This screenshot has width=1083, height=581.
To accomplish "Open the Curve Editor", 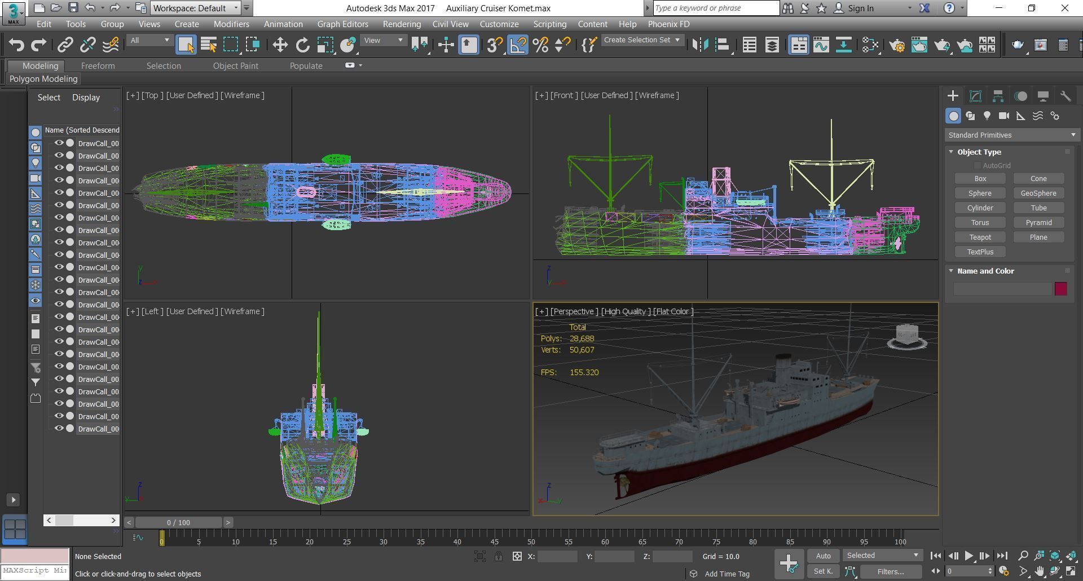I will click(x=821, y=45).
